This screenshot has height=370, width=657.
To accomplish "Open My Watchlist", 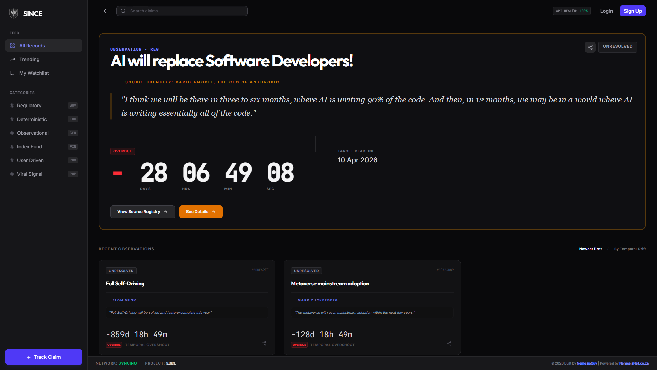I will pyautogui.click(x=44, y=73).
